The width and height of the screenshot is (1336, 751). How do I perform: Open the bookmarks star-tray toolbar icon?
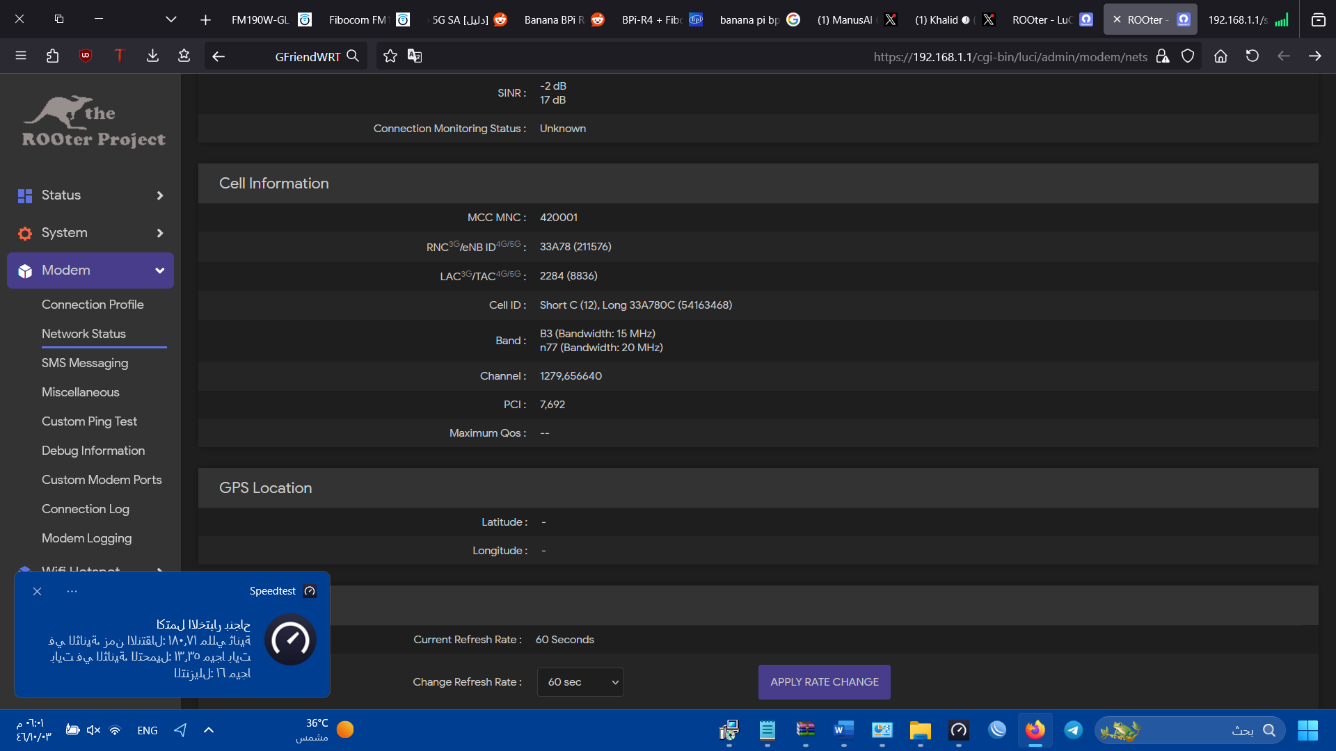pos(184,56)
